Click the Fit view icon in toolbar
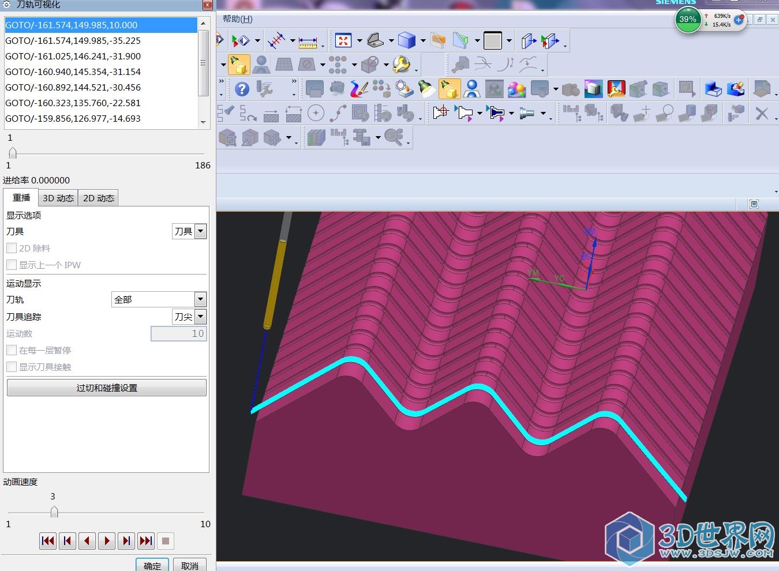Screen dimensions: 779x571 343,40
